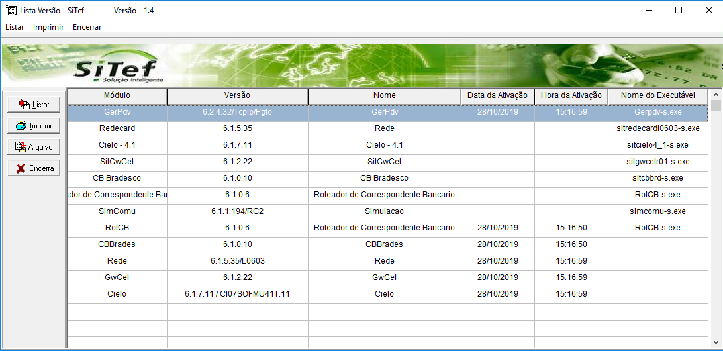Viewport: 723px width, 351px height.
Task: Click the Gerpdv-s.exe executable cell
Action: tap(657, 112)
